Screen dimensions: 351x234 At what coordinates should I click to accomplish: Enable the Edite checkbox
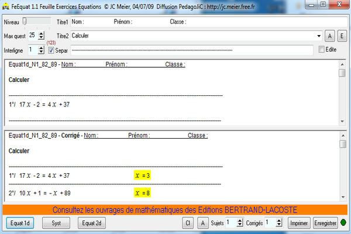(321, 50)
